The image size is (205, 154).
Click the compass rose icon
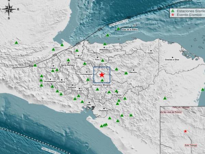pos(9,9)
